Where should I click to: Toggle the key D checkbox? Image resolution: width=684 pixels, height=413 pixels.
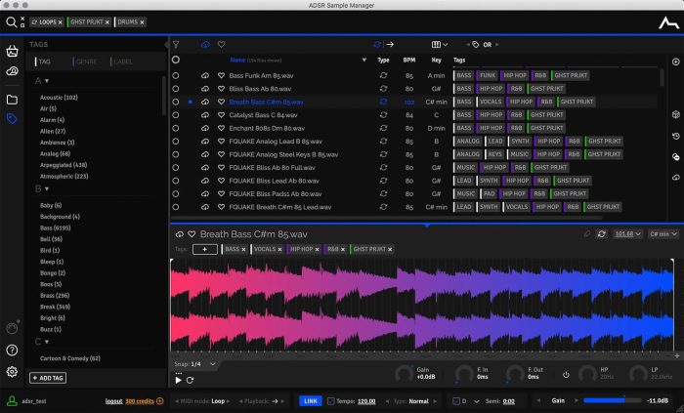pyautogui.click(x=456, y=401)
